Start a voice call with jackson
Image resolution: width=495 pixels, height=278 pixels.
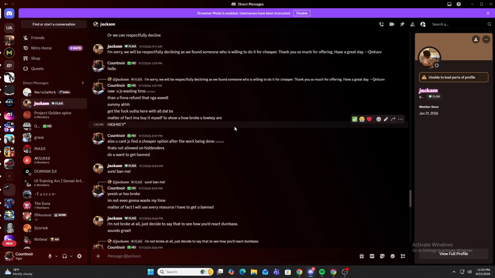[381, 24]
